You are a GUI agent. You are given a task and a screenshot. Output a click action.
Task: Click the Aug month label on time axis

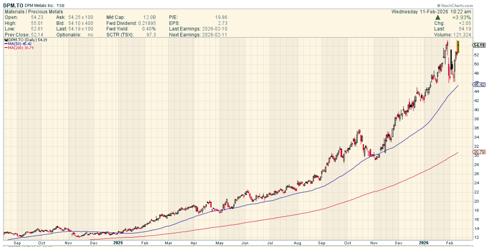[297, 243]
